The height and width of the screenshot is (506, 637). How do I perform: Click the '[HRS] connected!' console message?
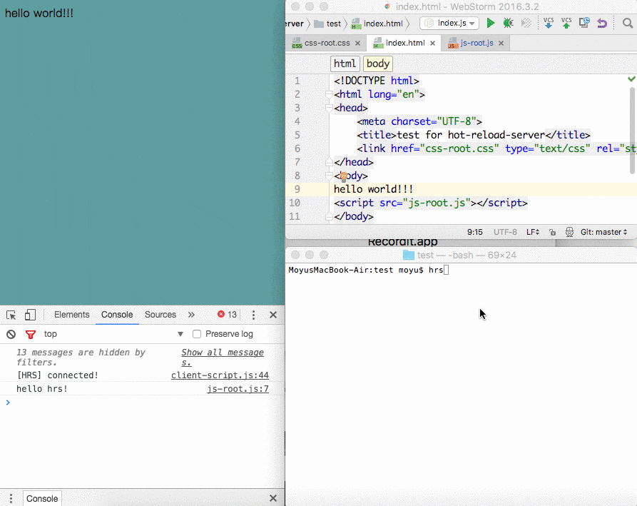(57, 375)
